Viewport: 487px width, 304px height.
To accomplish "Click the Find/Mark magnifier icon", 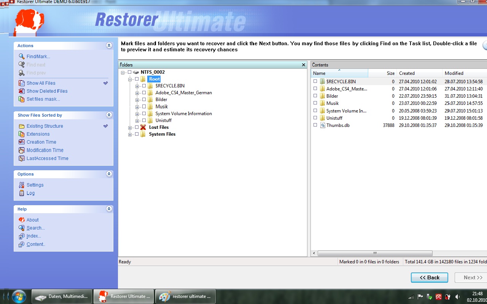I will (x=22, y=57).
